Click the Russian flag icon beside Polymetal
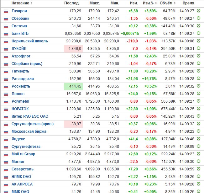This screenshot has width=204, height=193. pyautogui.click(x=6, y=102)
